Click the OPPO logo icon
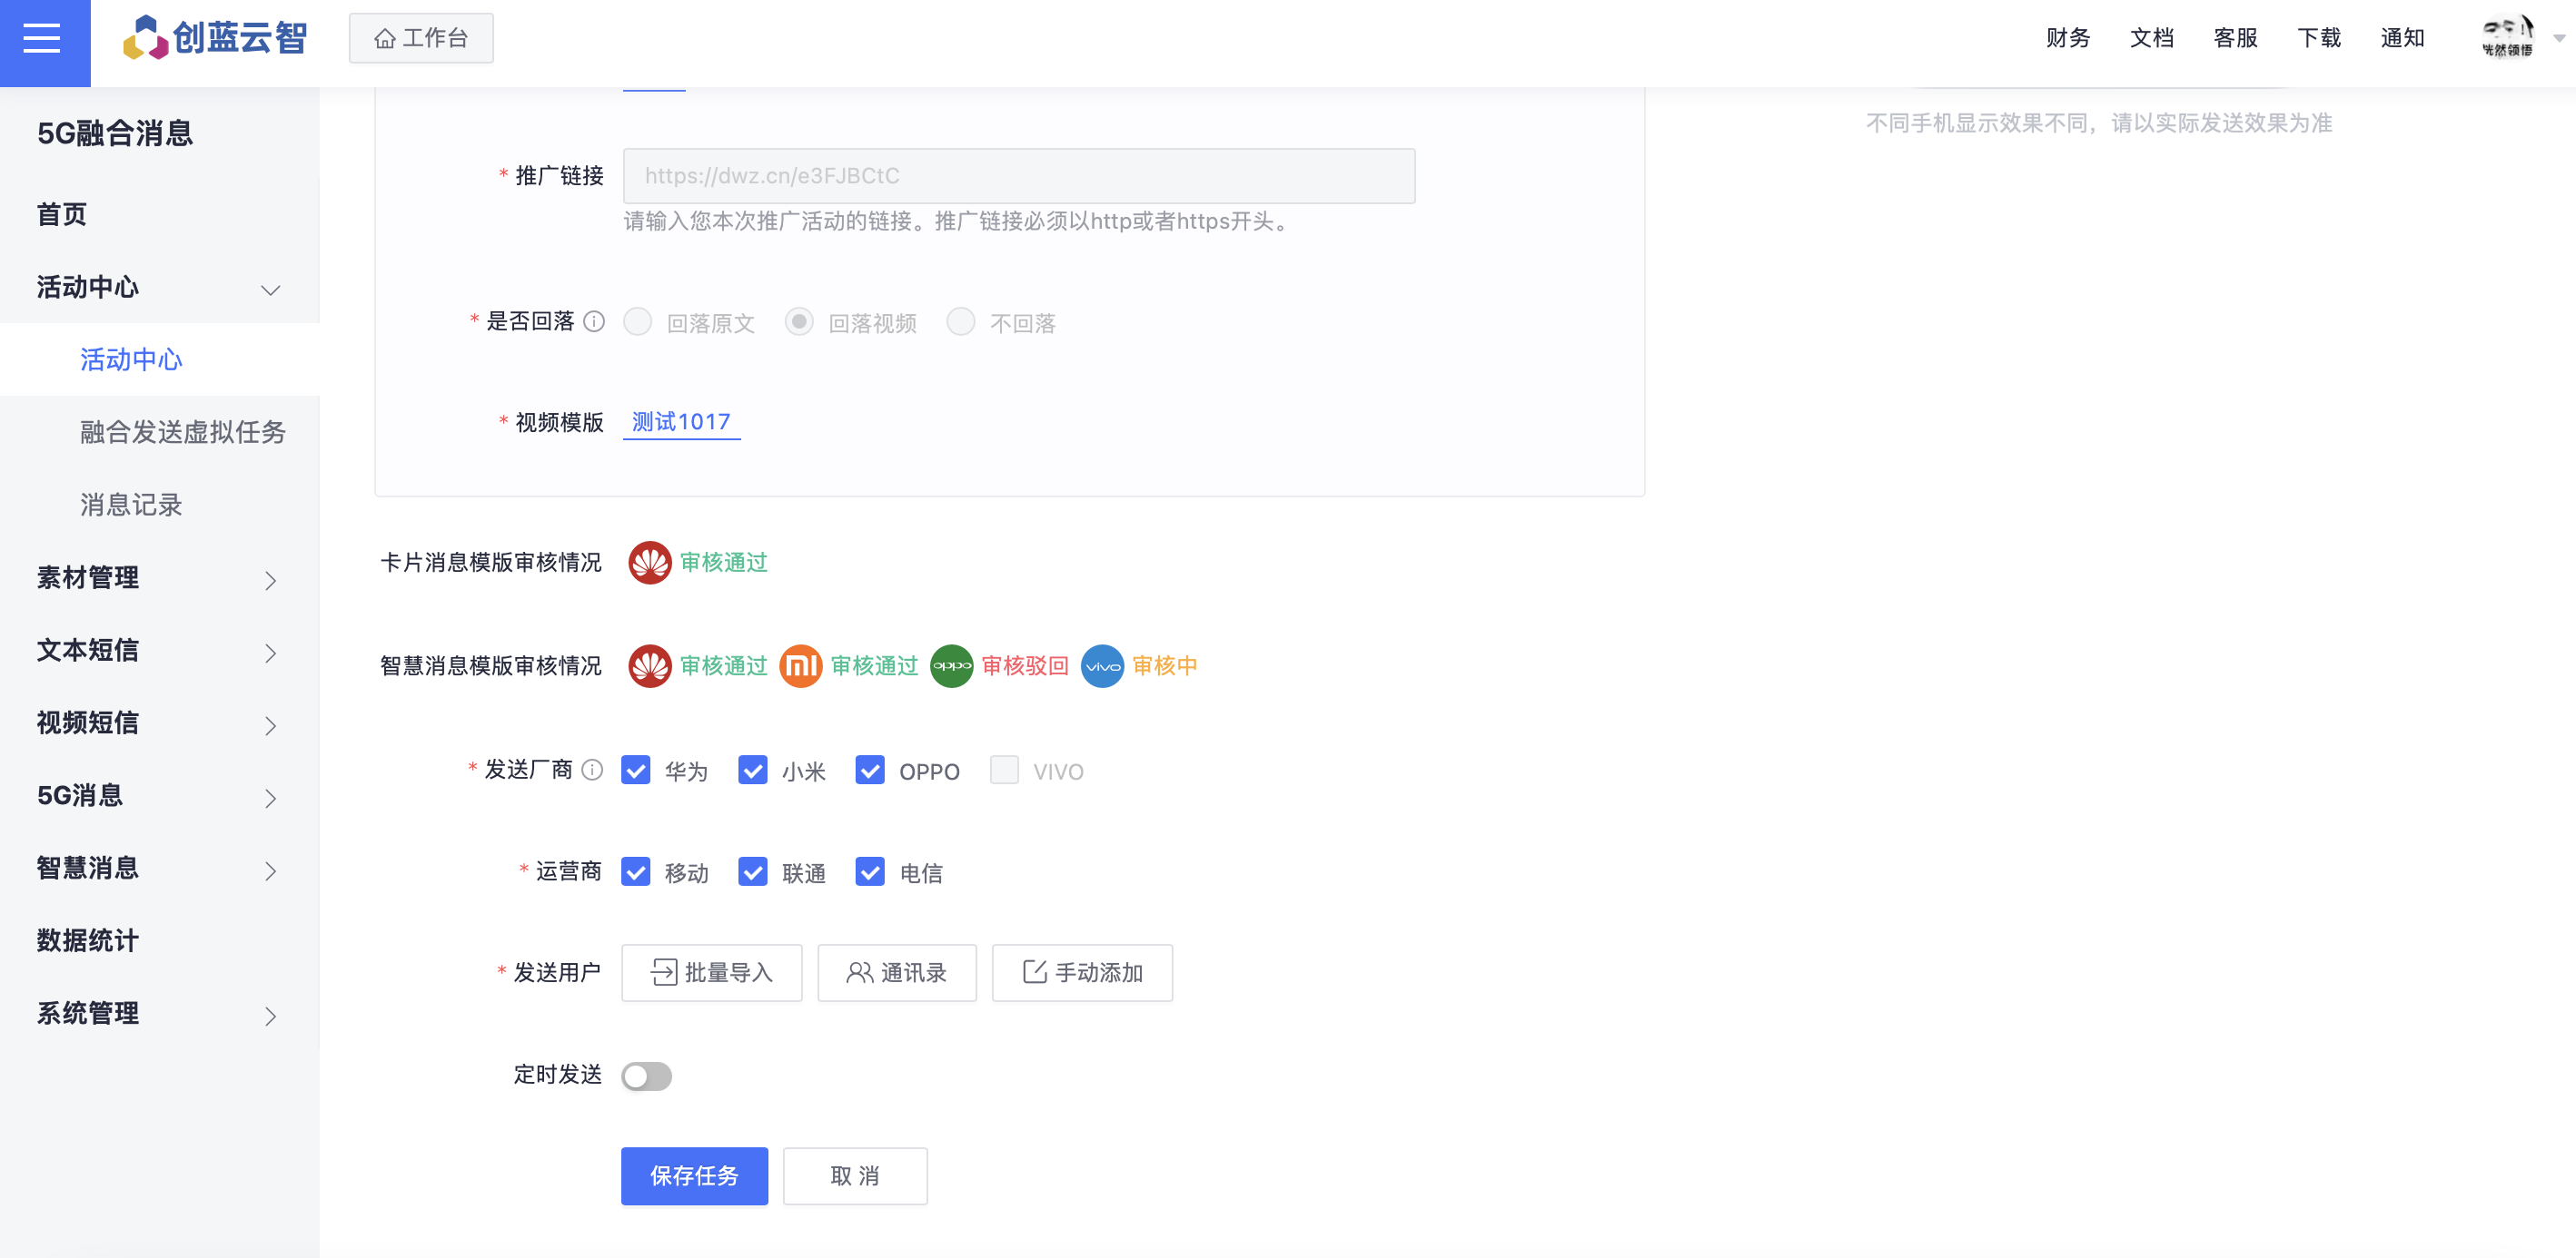Screen dimensions: 2576x1258 [x=951, y=665]
